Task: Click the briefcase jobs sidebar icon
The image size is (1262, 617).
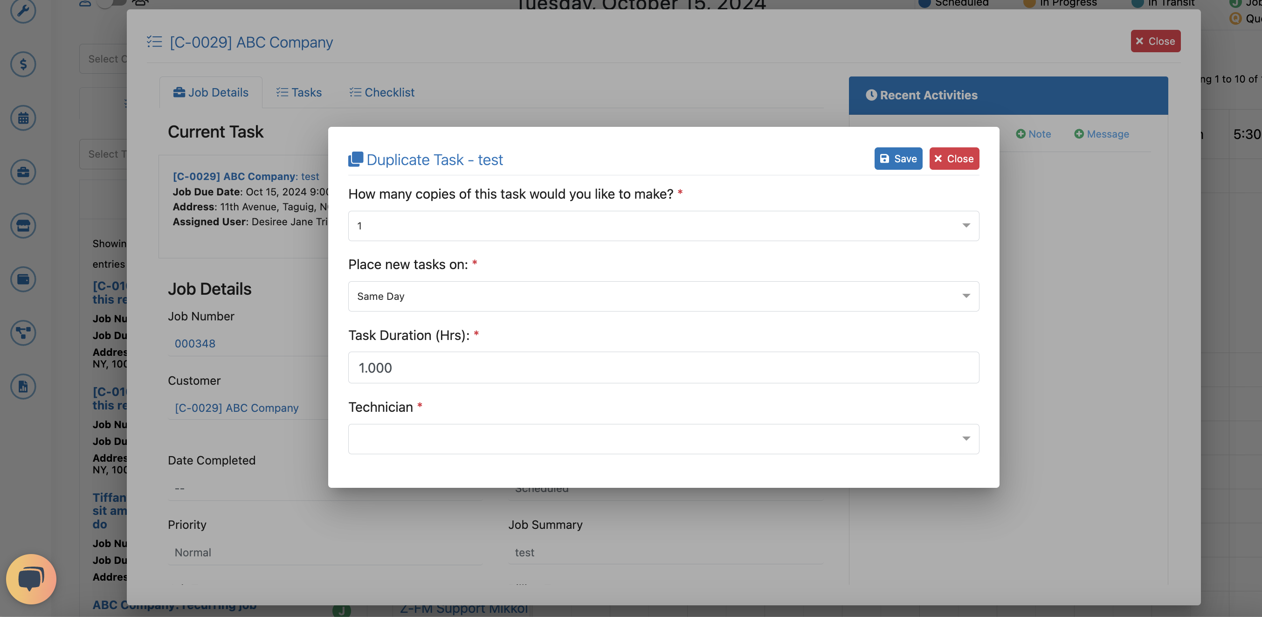Action: pyautogui.click(x=23, y=172)
